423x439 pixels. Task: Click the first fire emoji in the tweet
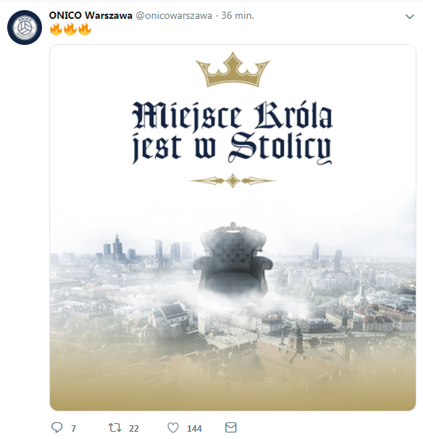click(x=56, y=29)
